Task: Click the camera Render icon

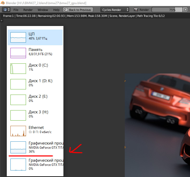Action: 136,10
